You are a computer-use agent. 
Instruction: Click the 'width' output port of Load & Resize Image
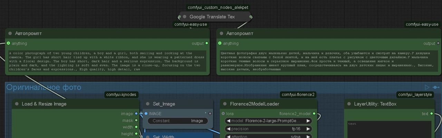tap(136, 127)
